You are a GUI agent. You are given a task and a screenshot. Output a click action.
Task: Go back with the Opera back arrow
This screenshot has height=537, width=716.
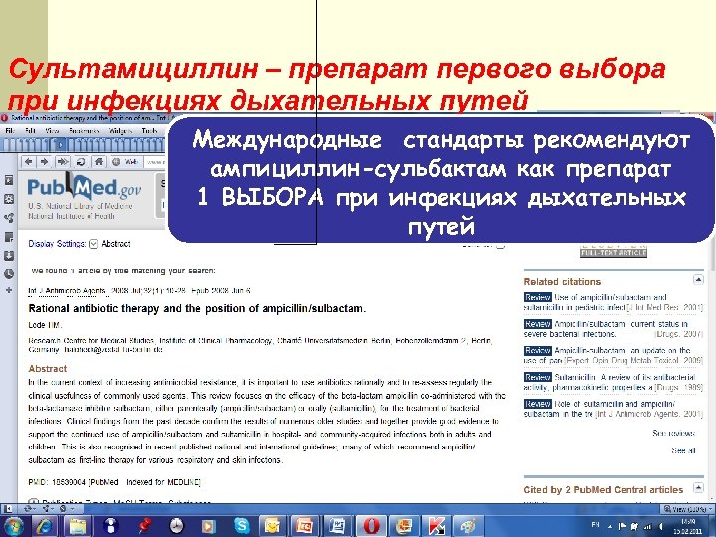click(28, 161)
